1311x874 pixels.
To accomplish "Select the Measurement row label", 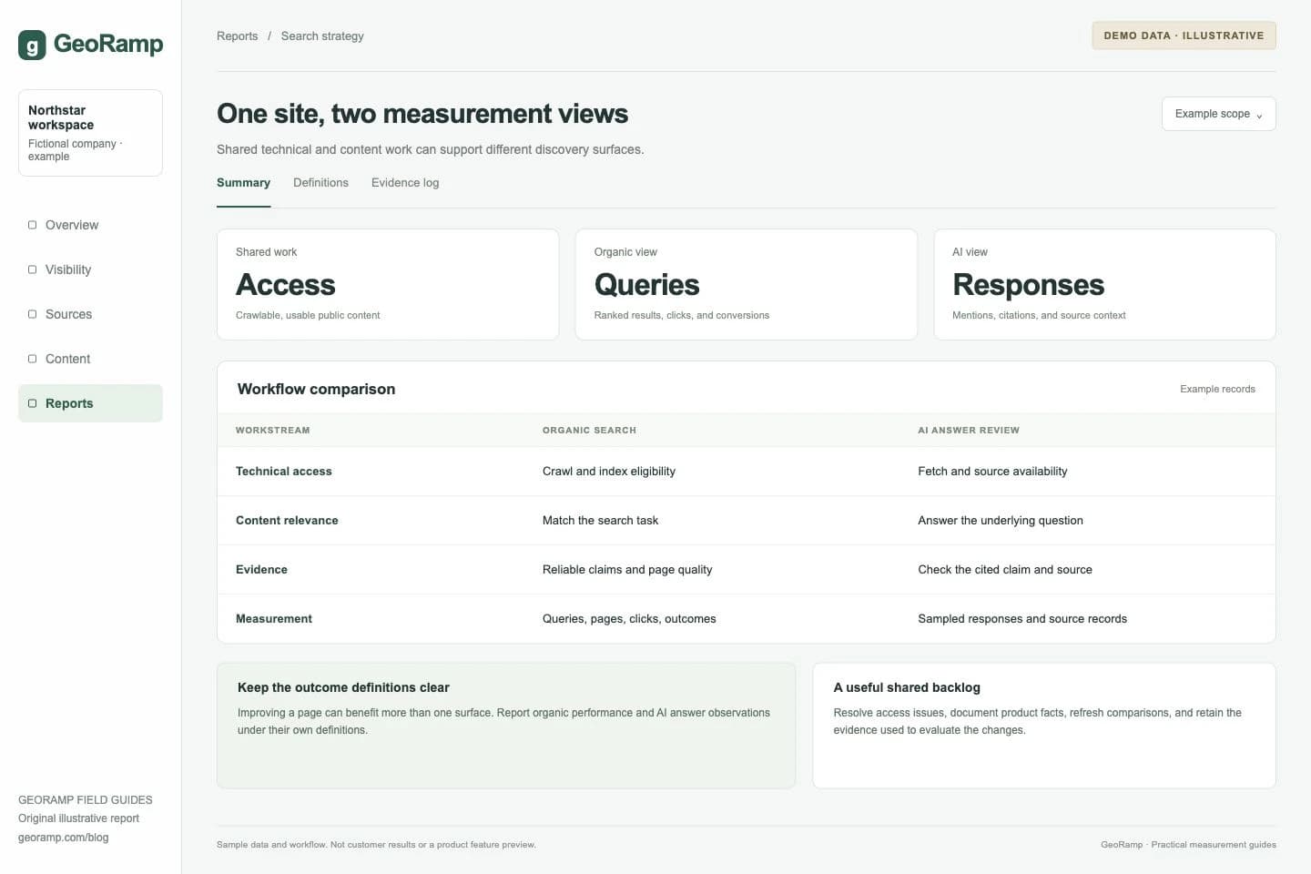I will [274, 619].
